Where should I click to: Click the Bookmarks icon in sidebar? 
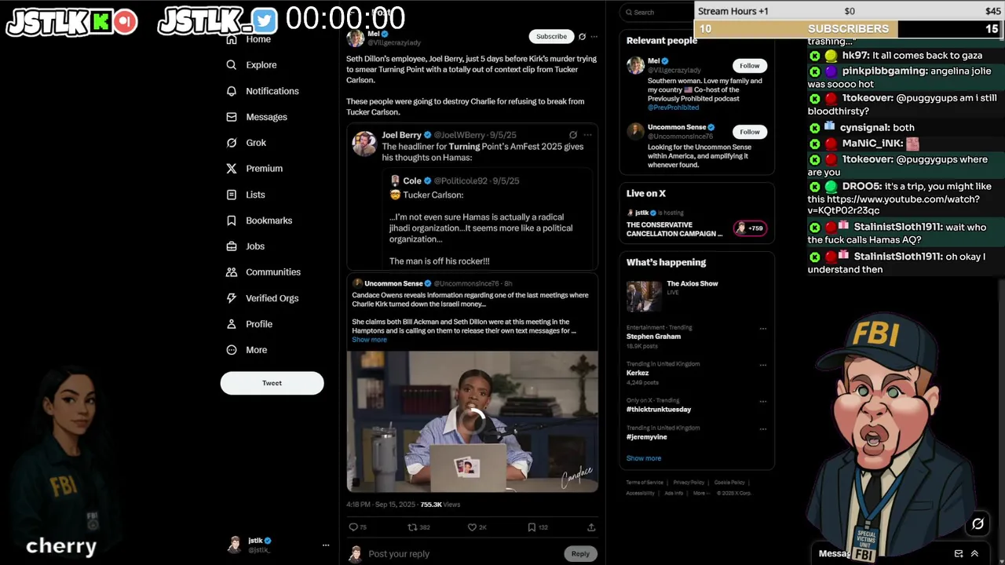click(x=232, y=221)
